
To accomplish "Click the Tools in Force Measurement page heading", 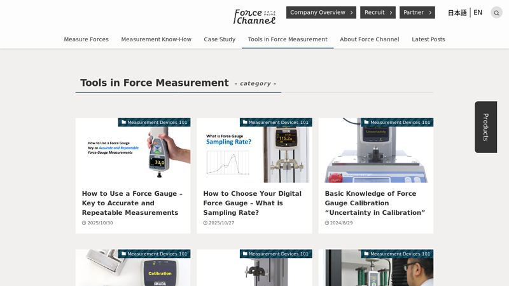I will (155, 83).
